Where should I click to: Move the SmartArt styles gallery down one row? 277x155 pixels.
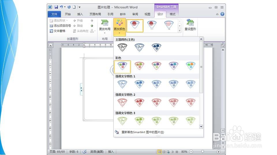[180, 26]
